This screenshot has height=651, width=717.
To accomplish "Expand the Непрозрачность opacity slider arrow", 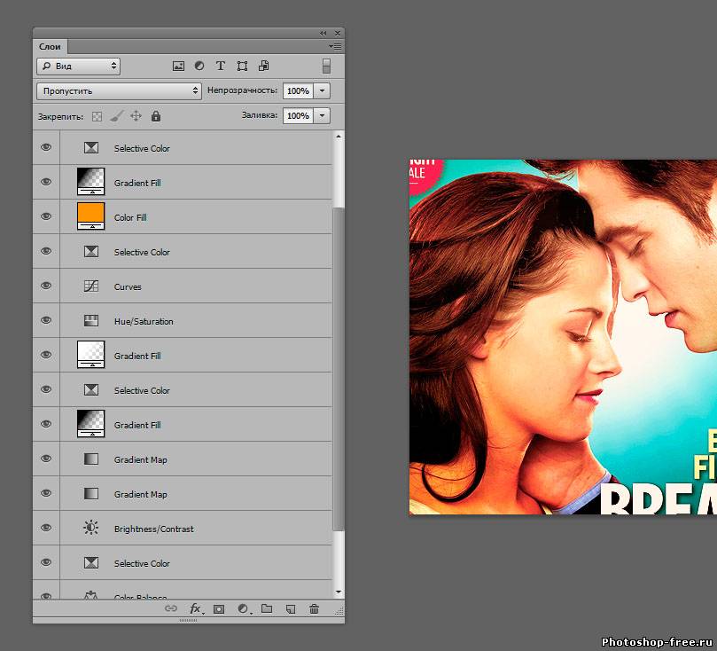I will 322,90.
